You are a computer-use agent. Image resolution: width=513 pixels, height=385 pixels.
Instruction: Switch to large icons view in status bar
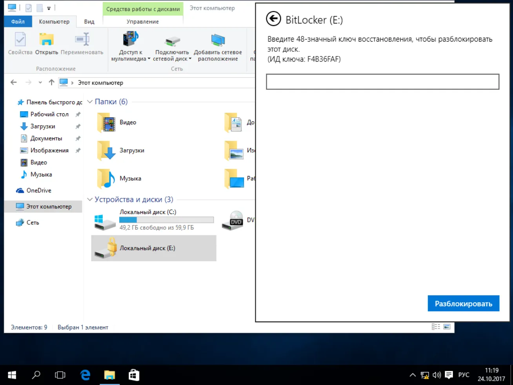[447, 327]
